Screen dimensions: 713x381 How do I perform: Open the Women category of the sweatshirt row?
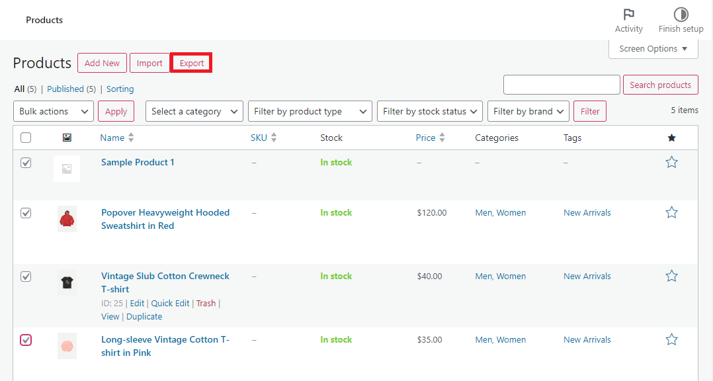[511, 213]
